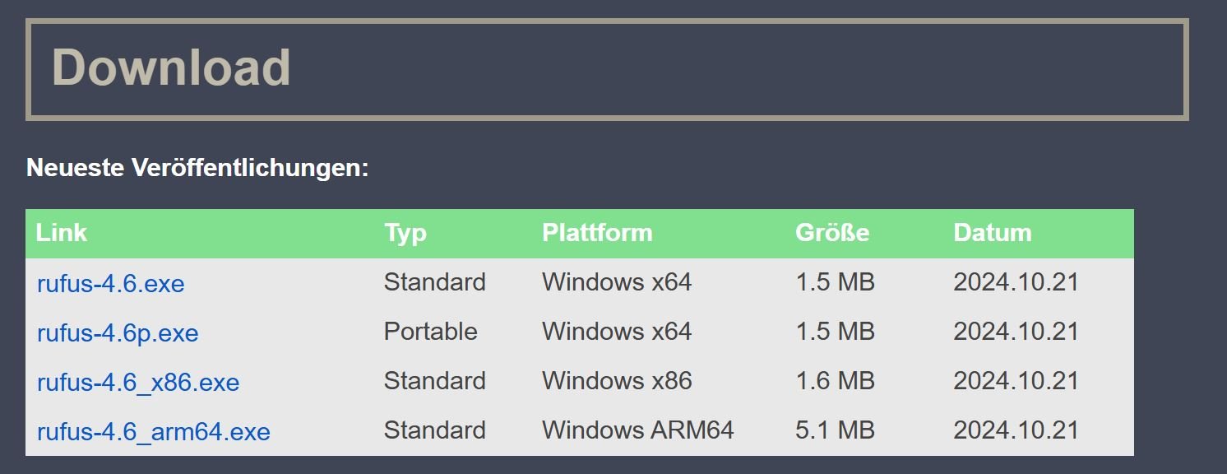The image size is (1227, 474).
Task: Click the 1.6 MB size cell
Action: coord(835,381)
